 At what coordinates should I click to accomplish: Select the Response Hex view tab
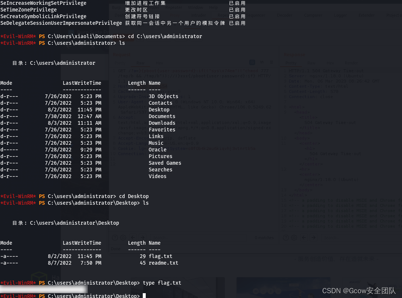pos(330,63)
